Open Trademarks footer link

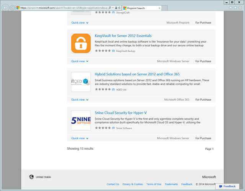[171, 184]
